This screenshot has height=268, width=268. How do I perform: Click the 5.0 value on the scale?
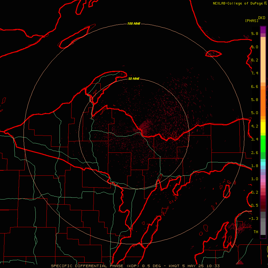click(x=255, y=113)
